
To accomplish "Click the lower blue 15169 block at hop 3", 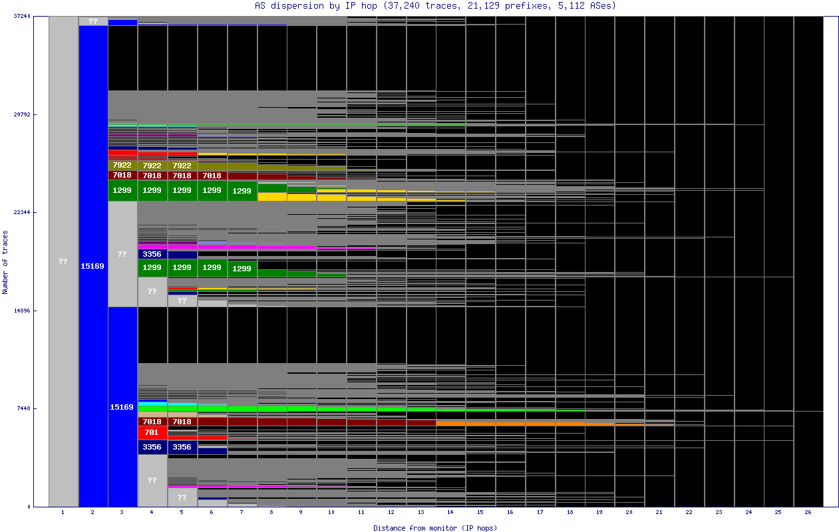I will 122,406.
